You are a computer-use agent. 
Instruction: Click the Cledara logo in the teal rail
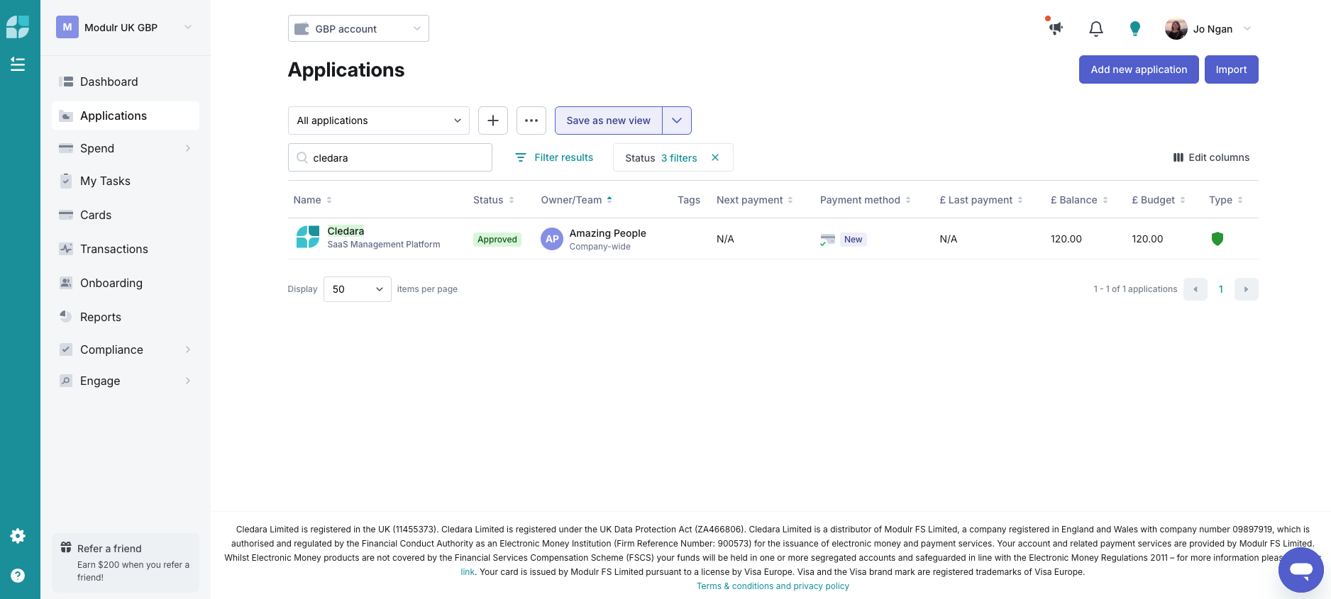pyautogui.click(x=18, y=27)
